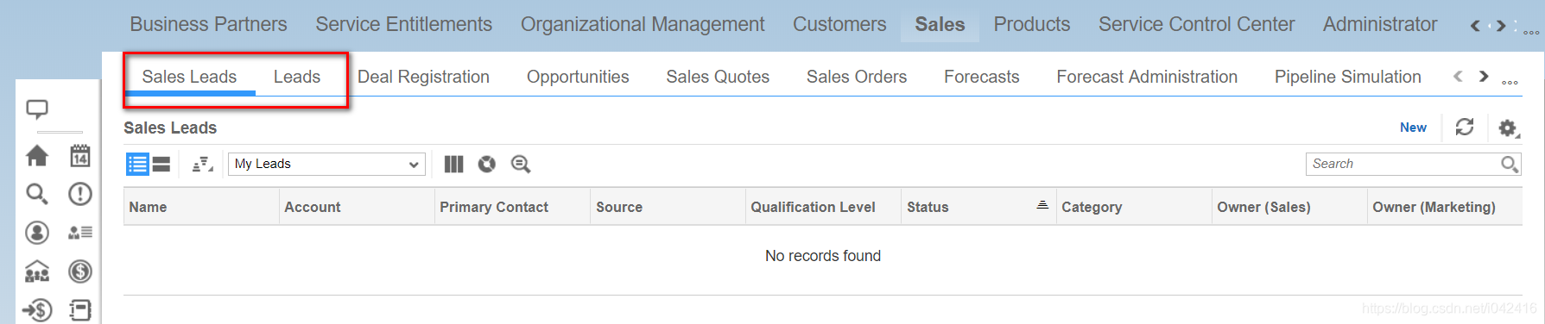Open the My Leads filter dropdown
This screenshot has height=324, width=1545.
(326, 164)
